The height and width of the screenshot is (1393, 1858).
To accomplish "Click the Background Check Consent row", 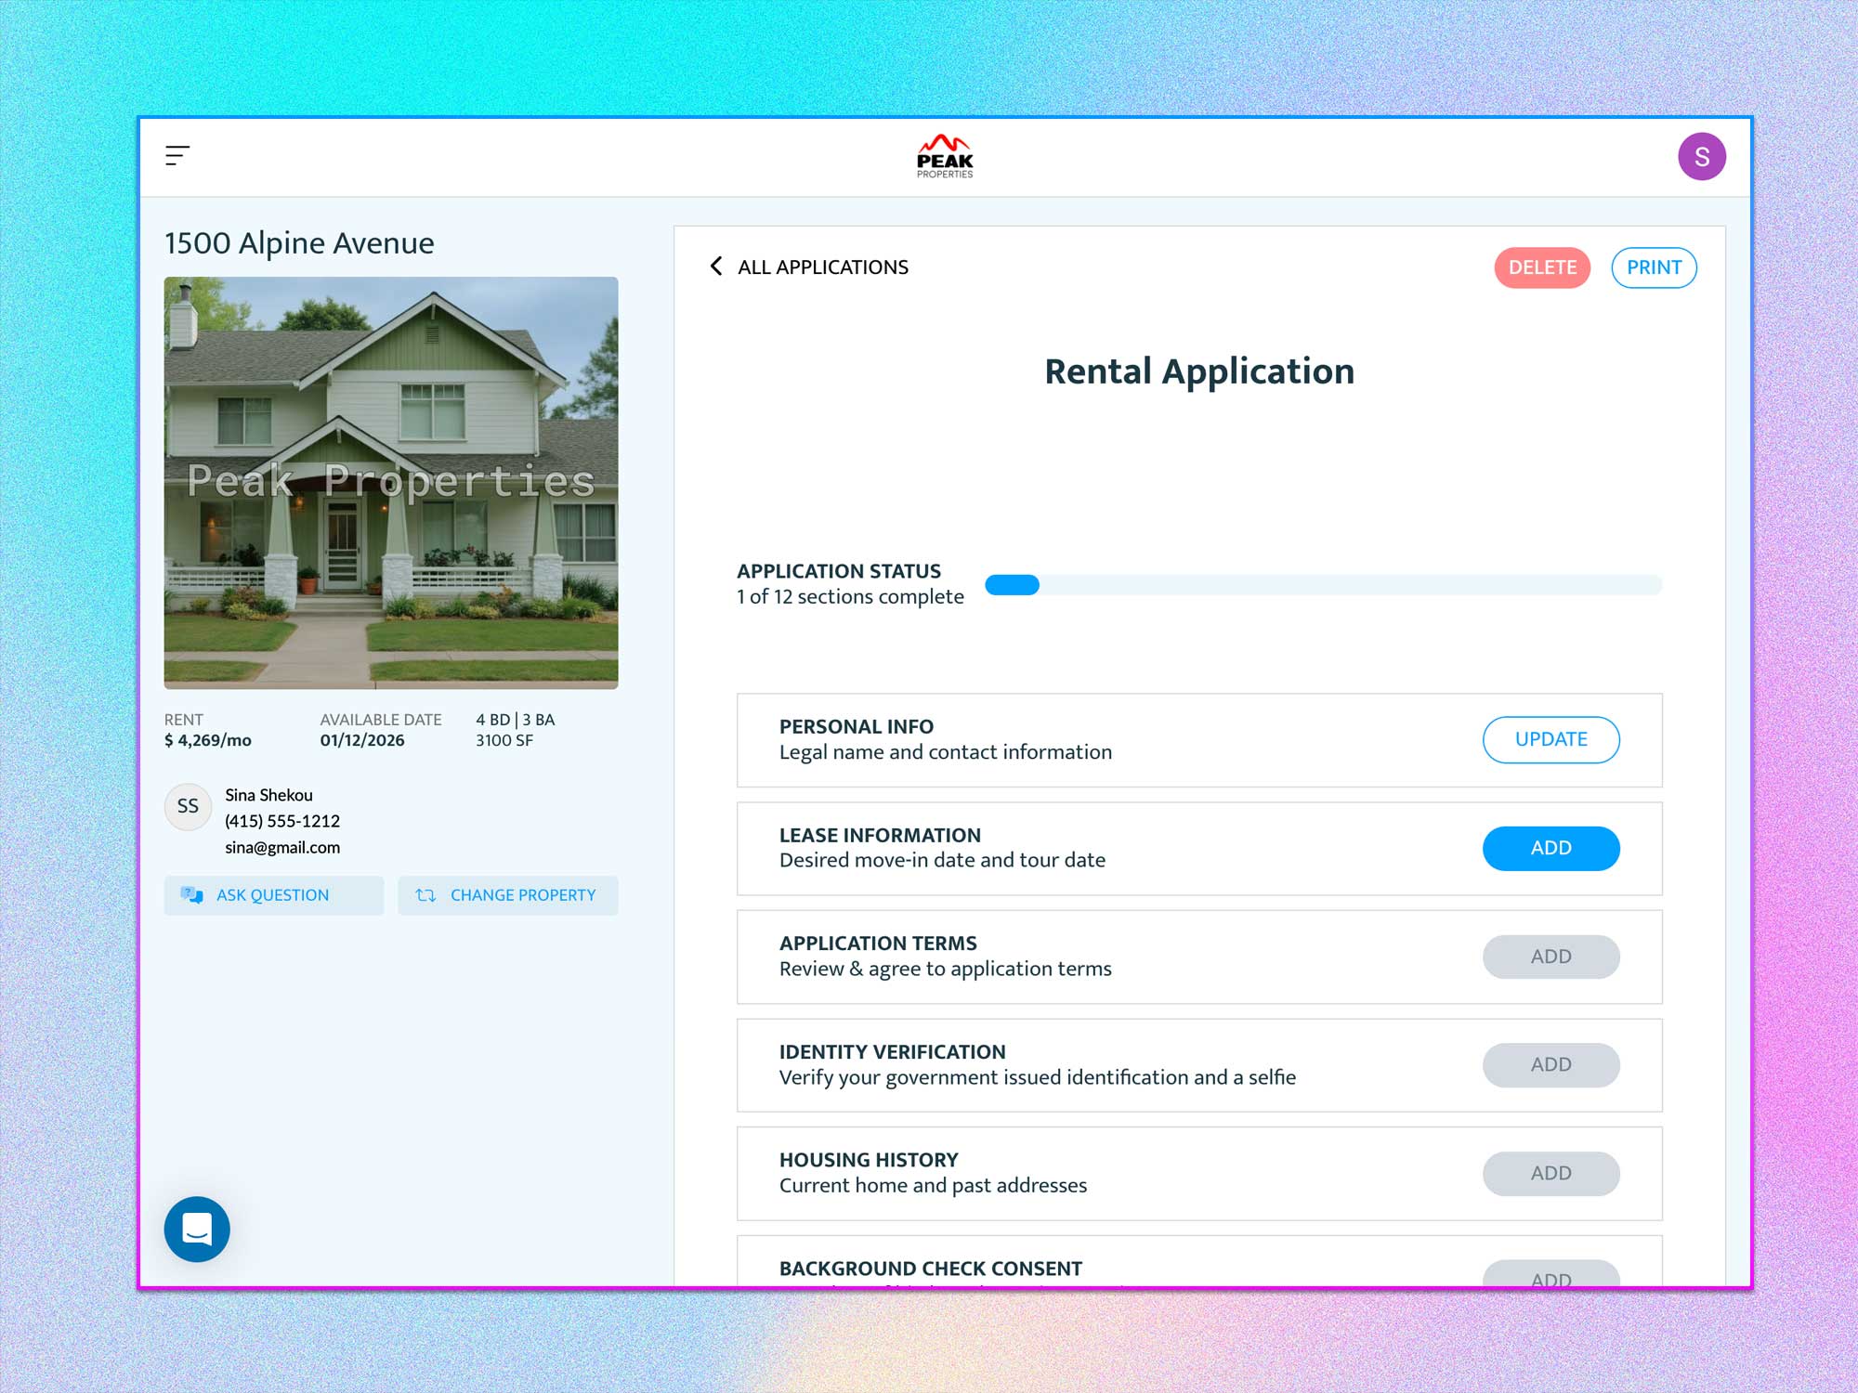I will point(930,1268).
